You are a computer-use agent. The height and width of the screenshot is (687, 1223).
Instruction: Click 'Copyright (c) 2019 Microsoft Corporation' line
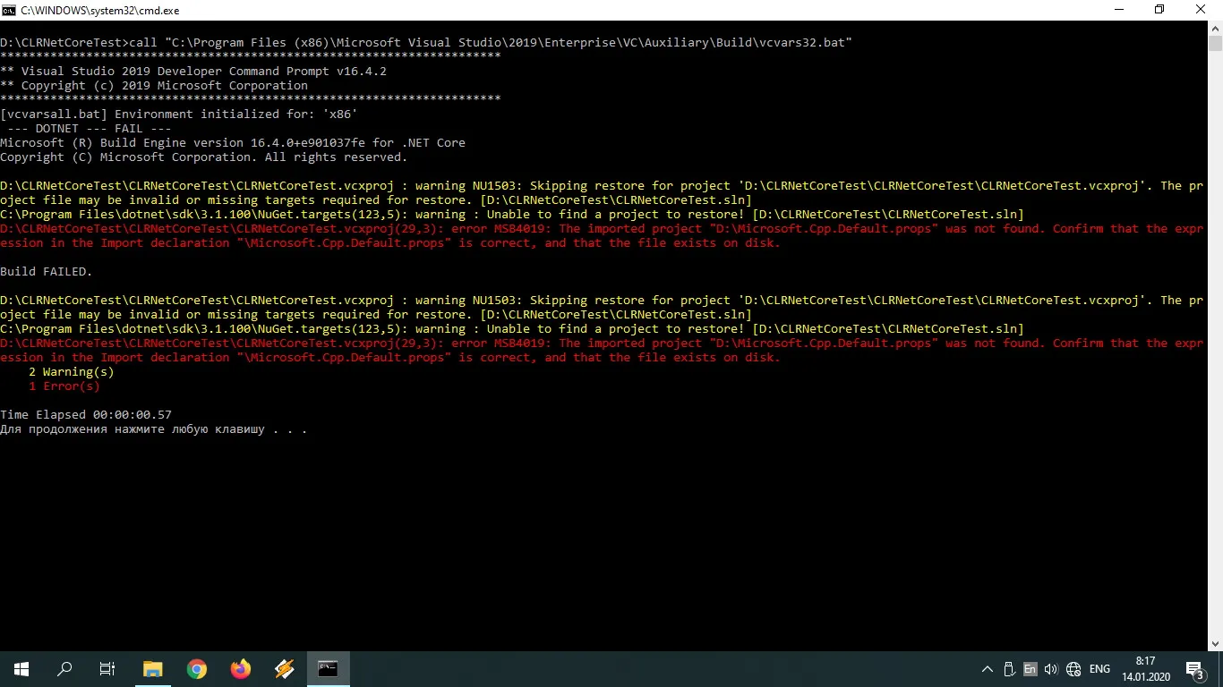pos(154,86)
